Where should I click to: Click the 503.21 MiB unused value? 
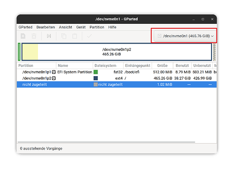point(202,72)
